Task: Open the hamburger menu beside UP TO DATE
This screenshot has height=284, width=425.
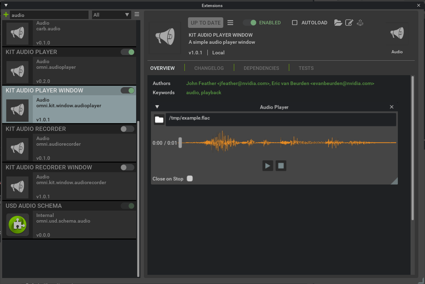Action: click(x=230, y=23)
